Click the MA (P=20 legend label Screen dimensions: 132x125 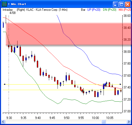[x=125, y=10]
